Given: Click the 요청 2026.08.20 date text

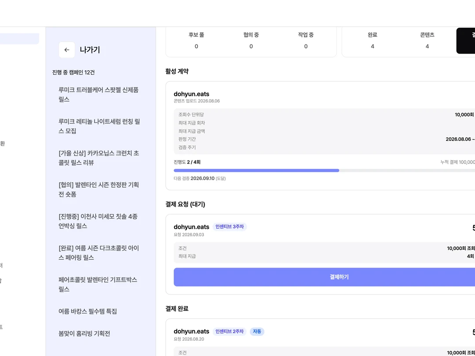Looking at the screenshot, I should (189, 339).
